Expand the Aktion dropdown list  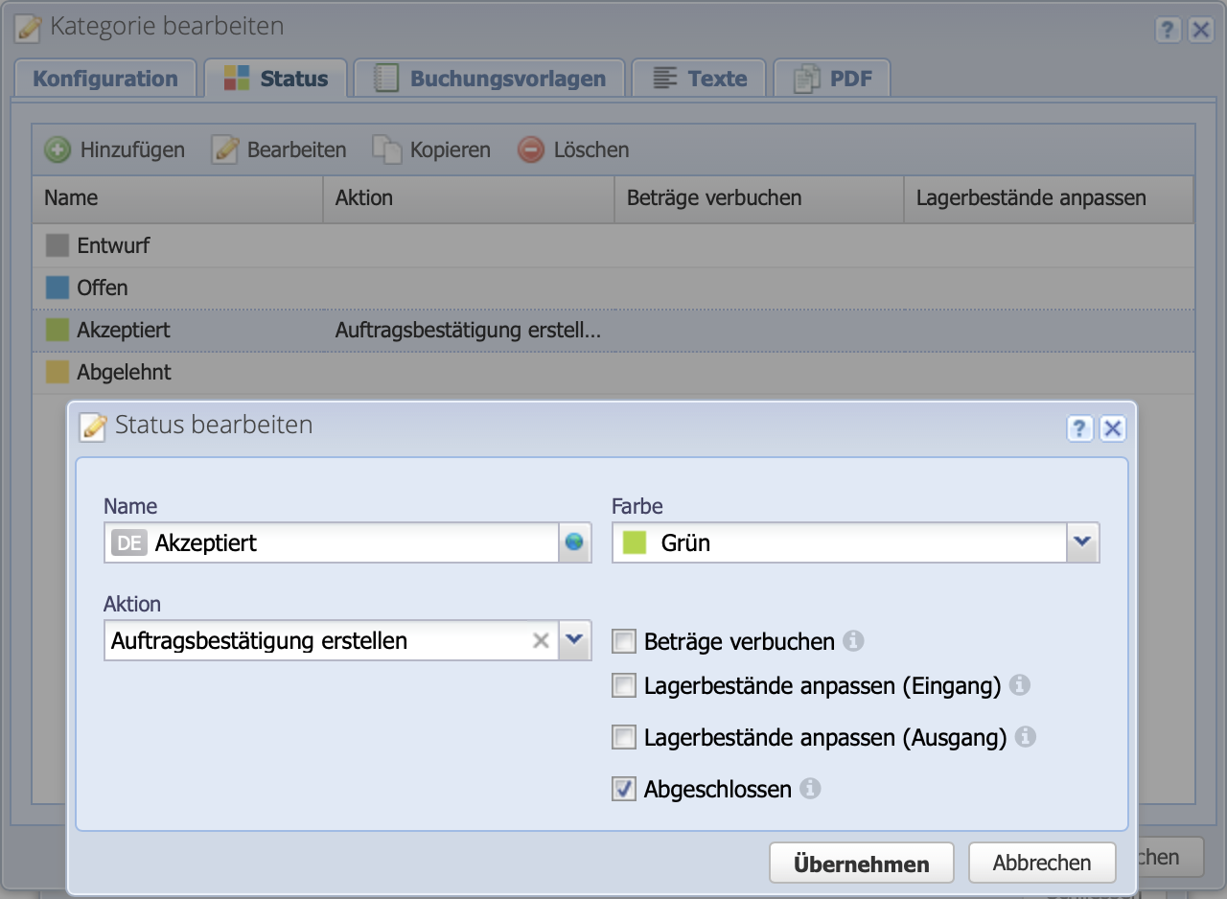click(573, 640)
